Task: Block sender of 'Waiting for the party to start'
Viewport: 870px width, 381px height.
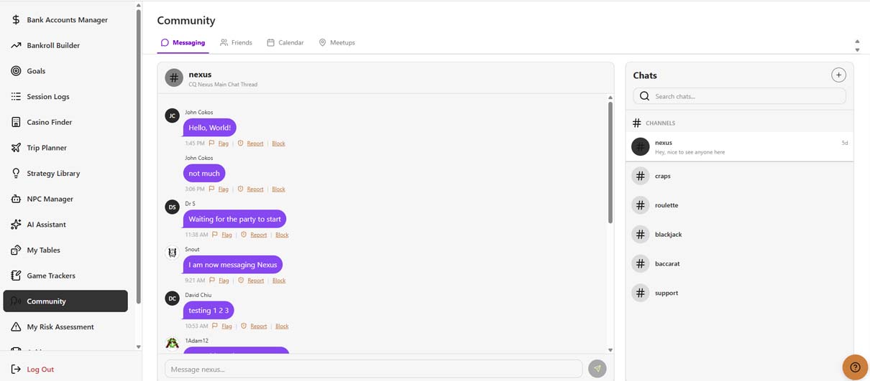Action: [x=282, y=235]
